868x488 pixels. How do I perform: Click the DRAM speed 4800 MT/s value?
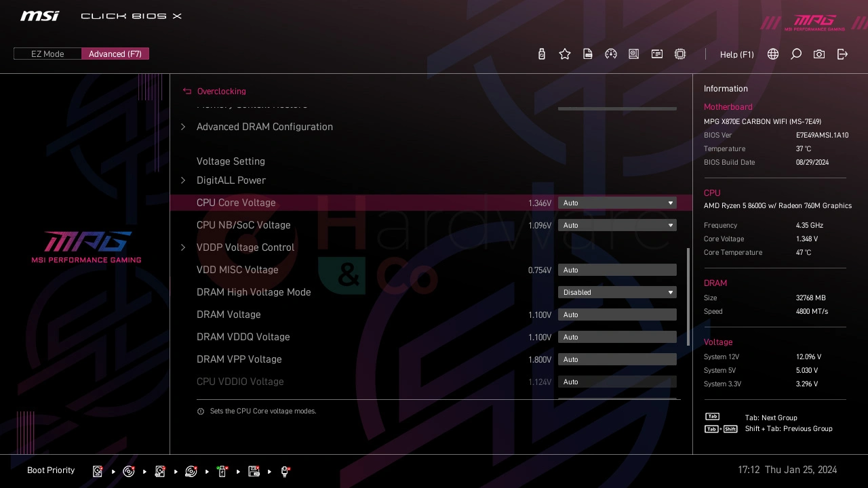coord(812,312)
